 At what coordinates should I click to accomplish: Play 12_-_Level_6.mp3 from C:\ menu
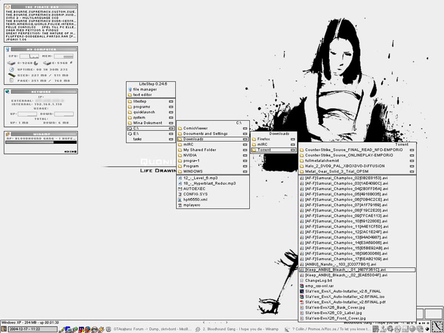click(x=213, y=178)
